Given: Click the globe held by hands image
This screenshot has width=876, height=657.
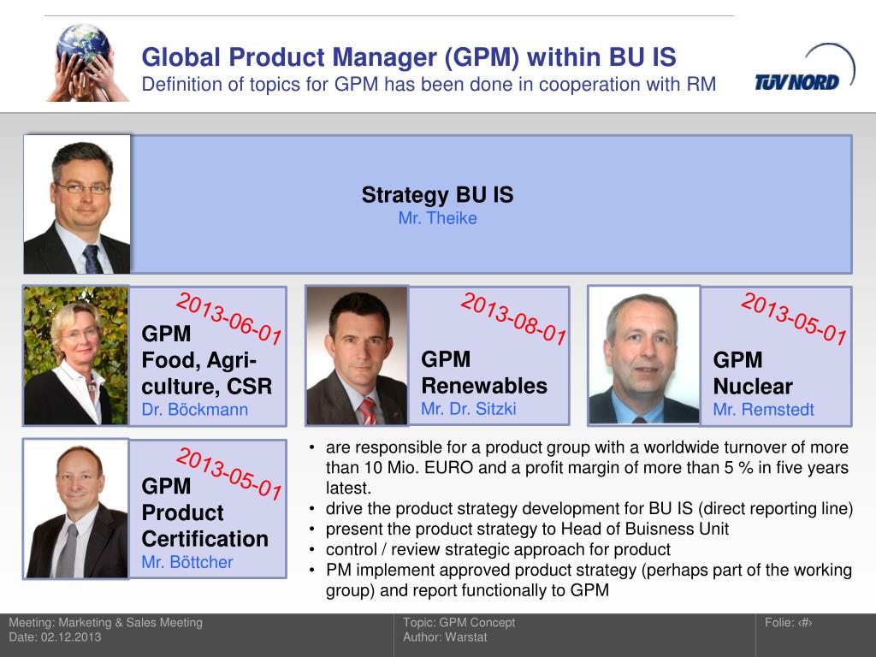Looking at the screenshot, I should [88, 62].
